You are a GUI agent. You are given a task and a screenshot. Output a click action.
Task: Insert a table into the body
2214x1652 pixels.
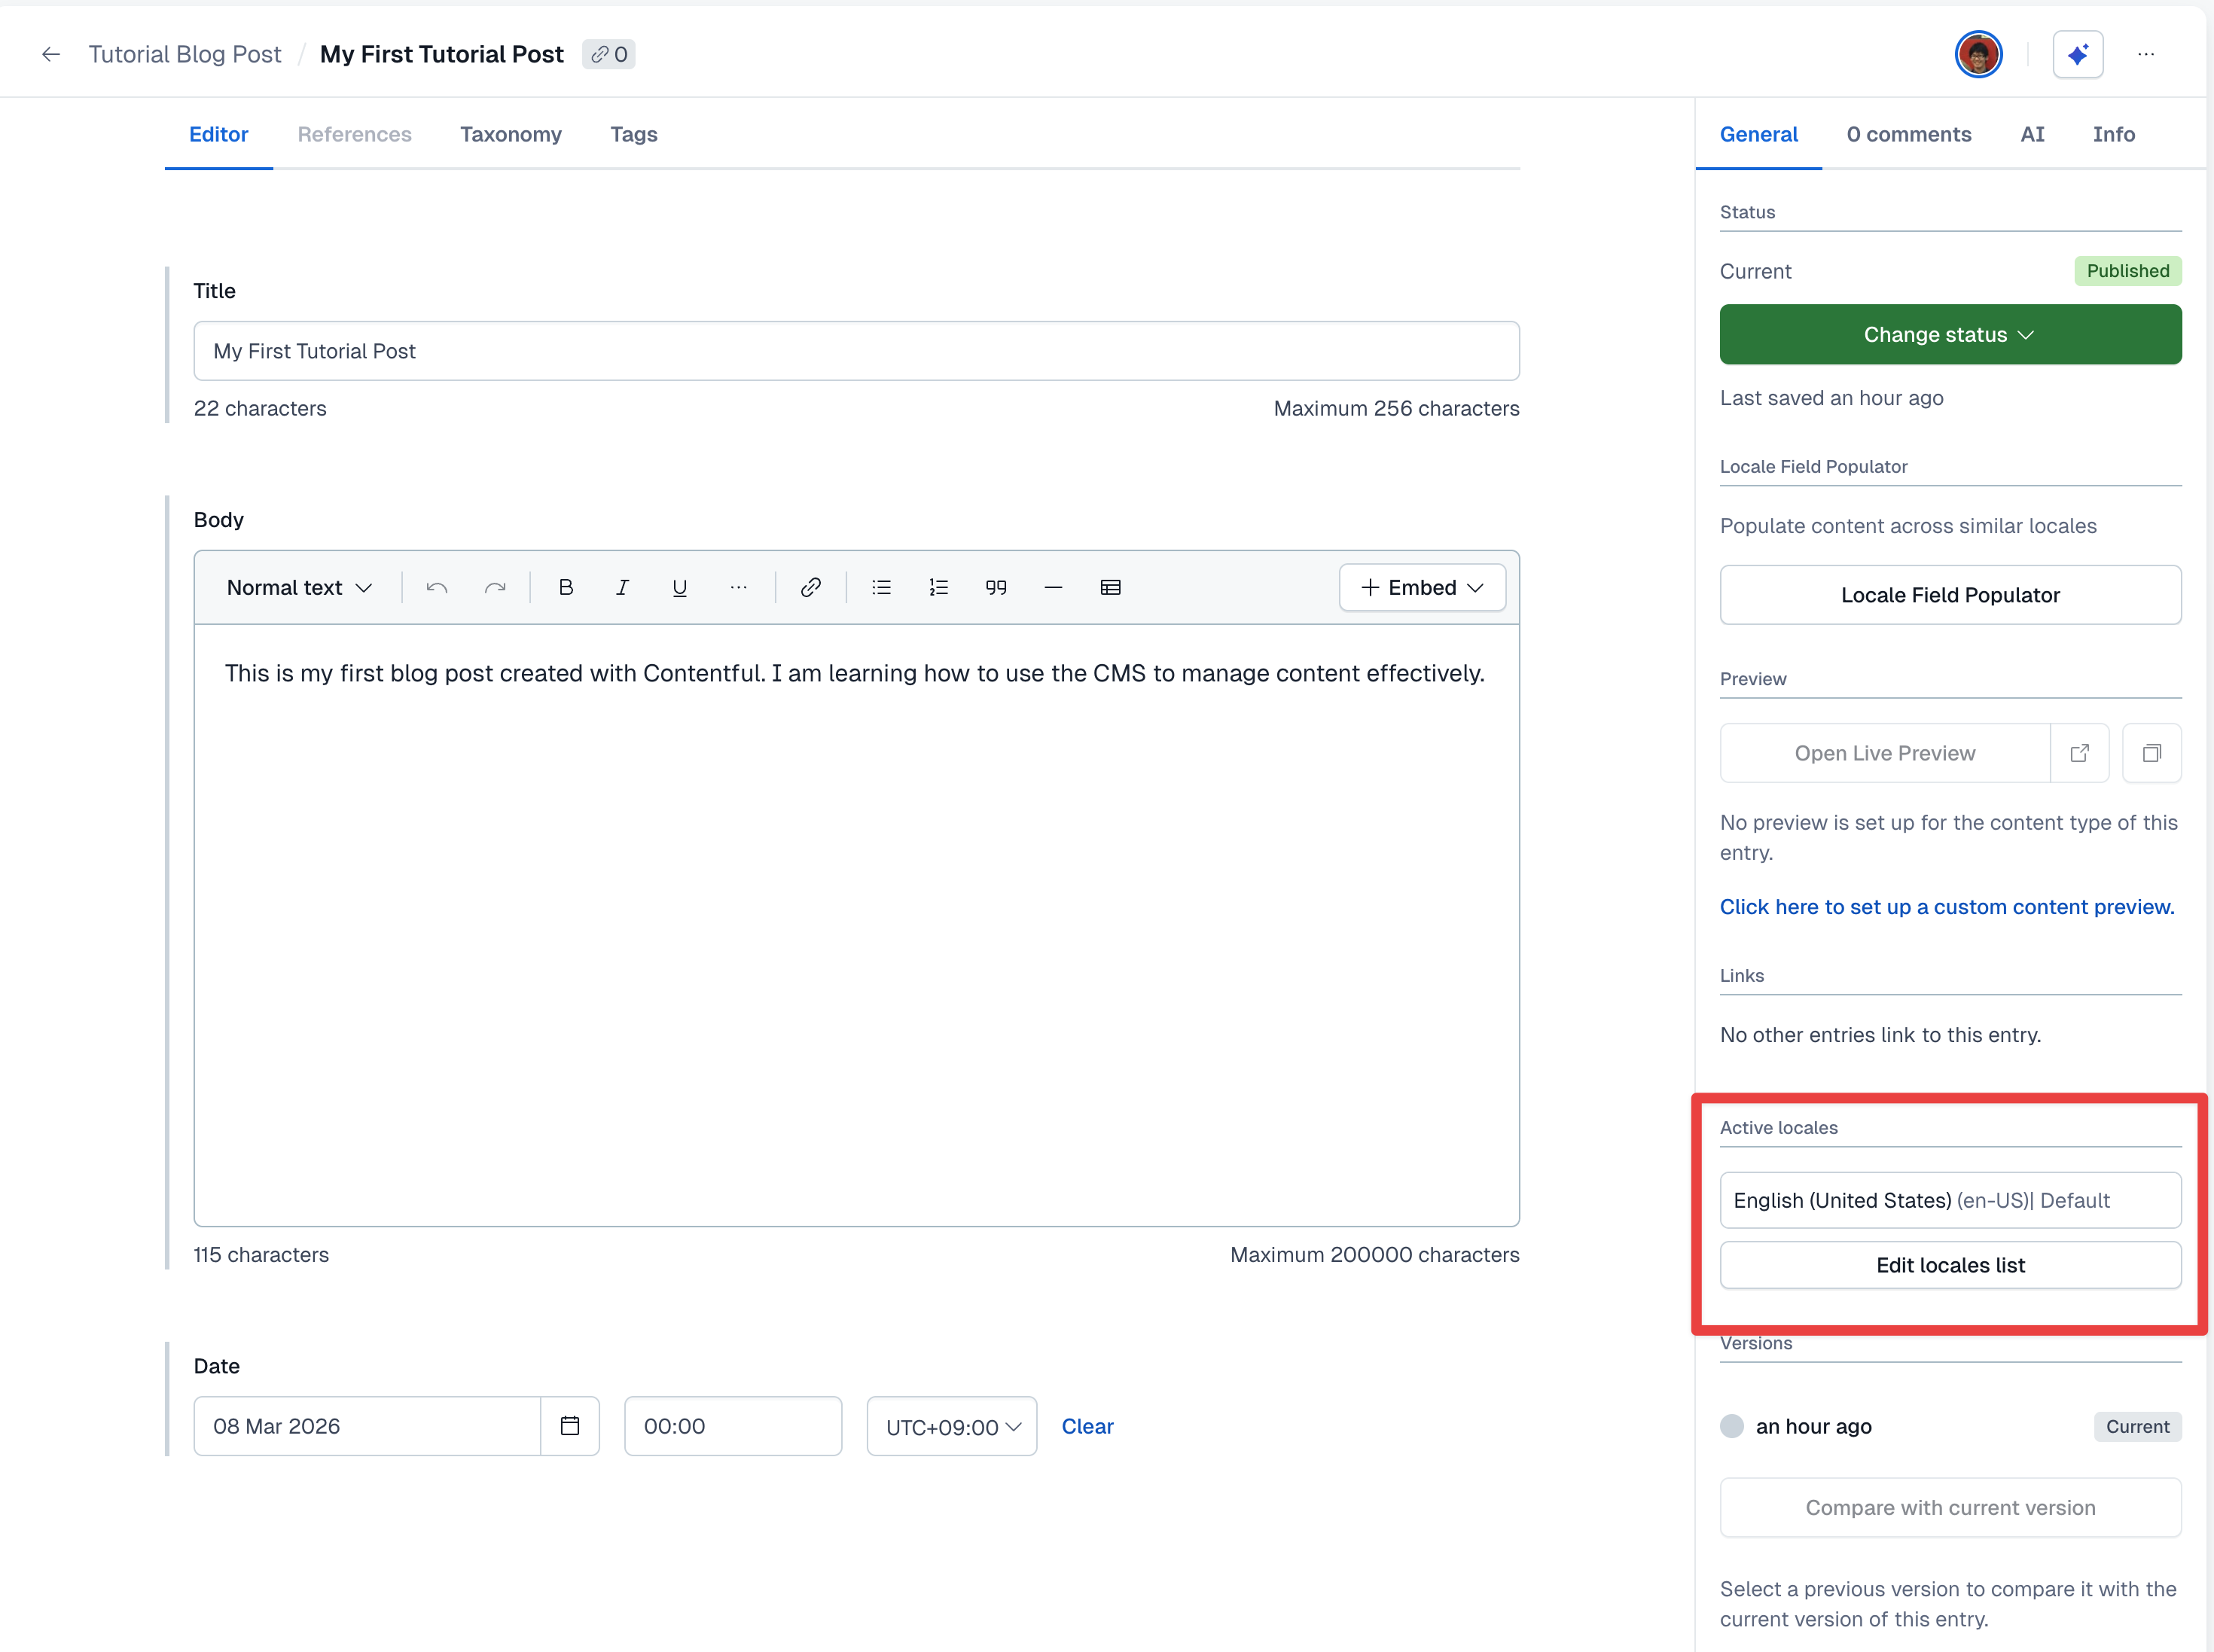pyautogui.click(x=1110, y=587)
